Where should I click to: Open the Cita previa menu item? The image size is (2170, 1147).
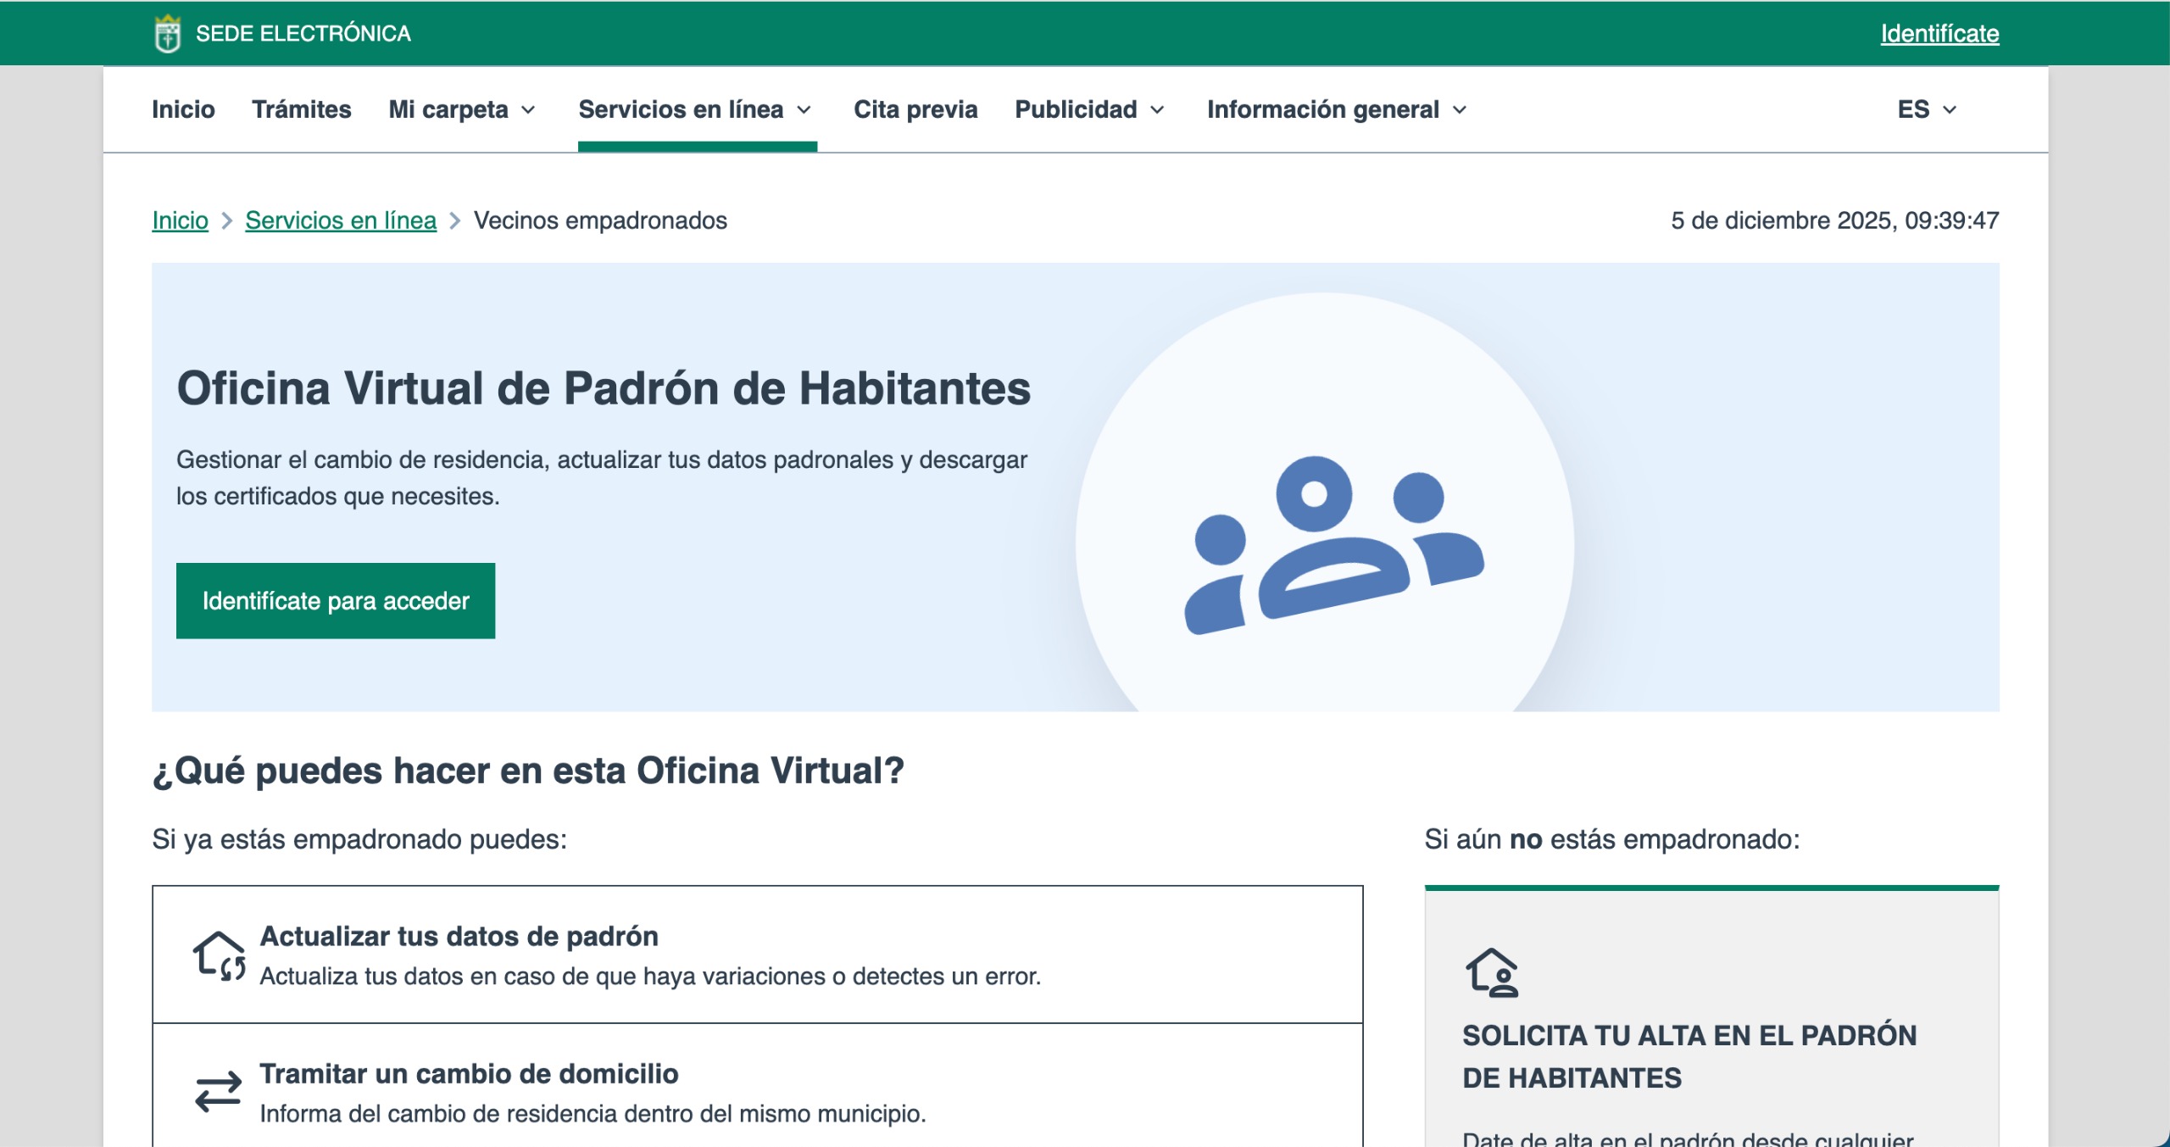(915, 109)
